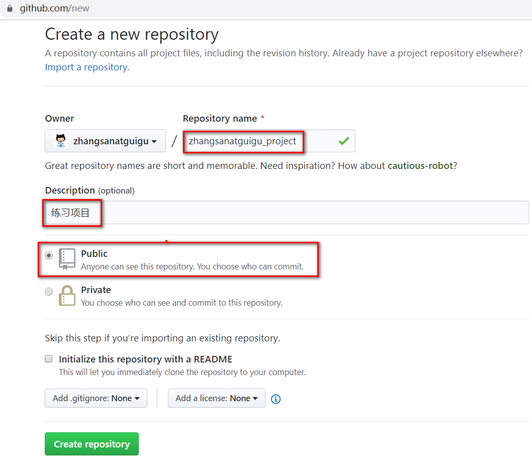Select the Public radio button
532x463 pixels.
tap(49, 255)
